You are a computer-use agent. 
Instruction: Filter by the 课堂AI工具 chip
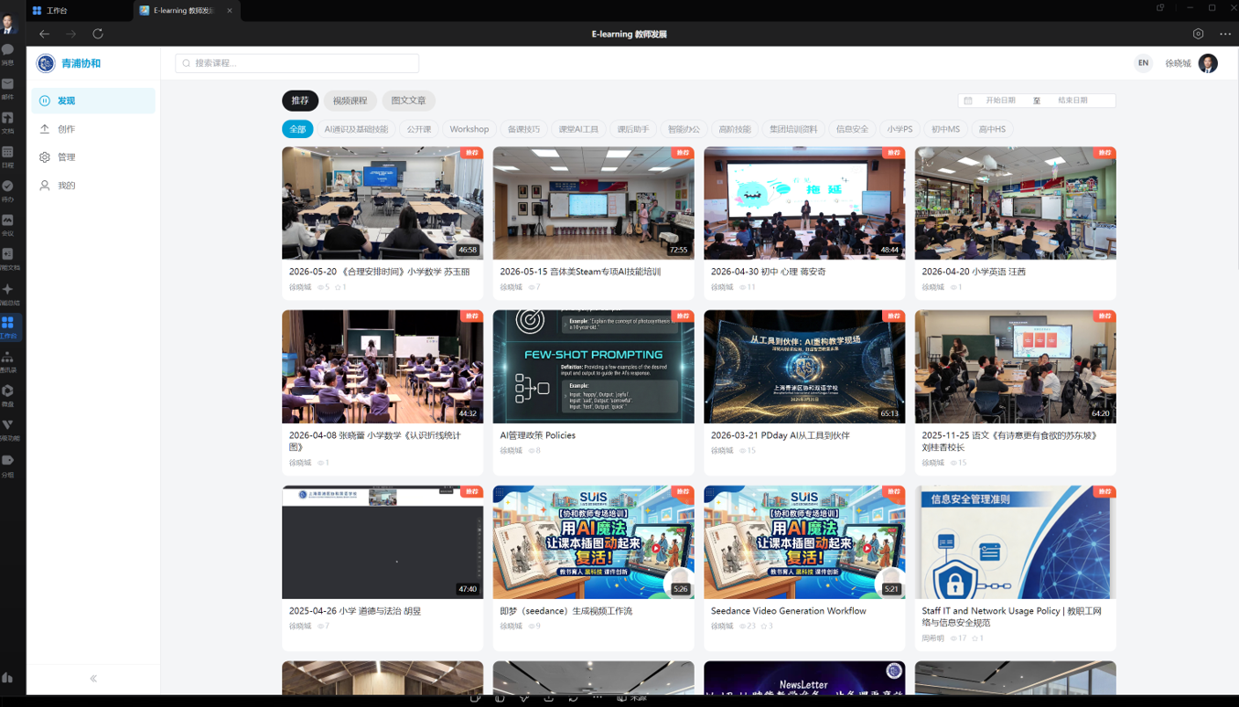click(578, 129)
